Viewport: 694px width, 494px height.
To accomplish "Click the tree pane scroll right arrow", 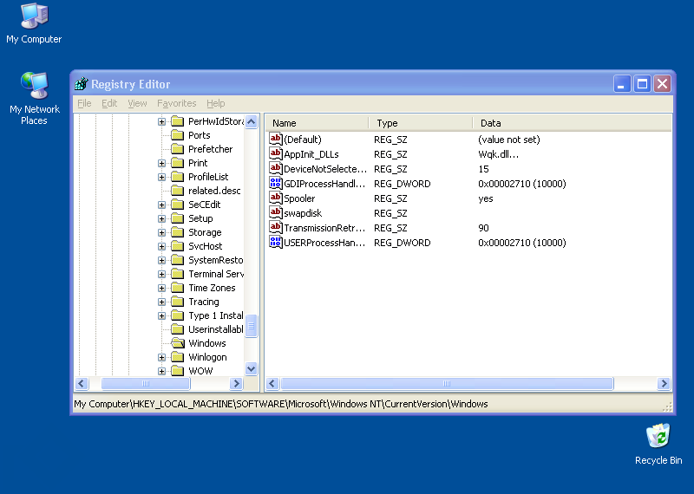I will click(236, 383).
